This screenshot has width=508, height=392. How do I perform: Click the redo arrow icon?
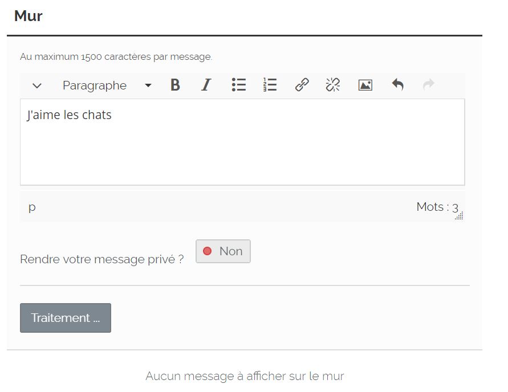tap(429, 85)
